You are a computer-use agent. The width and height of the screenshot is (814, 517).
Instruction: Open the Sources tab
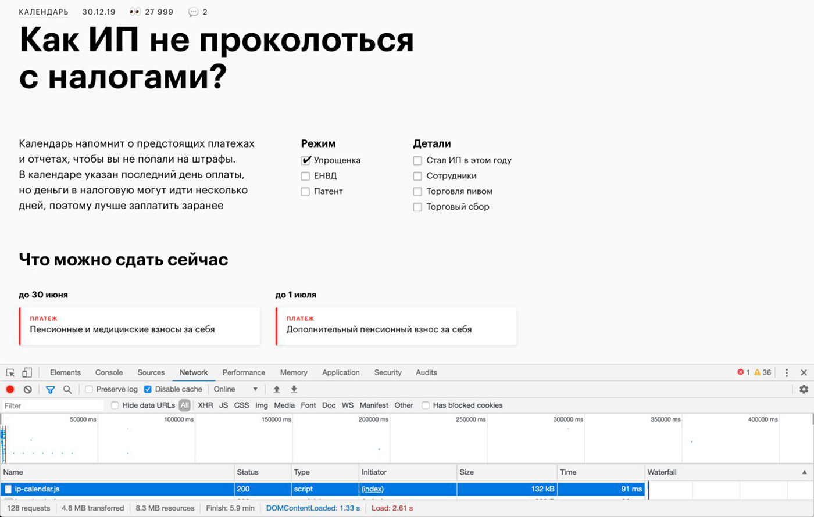pyautogui.click(x=151, y=373)
